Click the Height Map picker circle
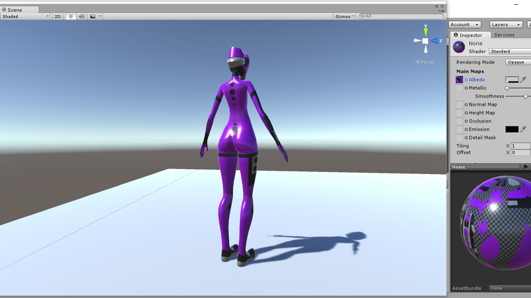Image resolution: width=531 pixels, height=298 pixels. tap(466, 113)
